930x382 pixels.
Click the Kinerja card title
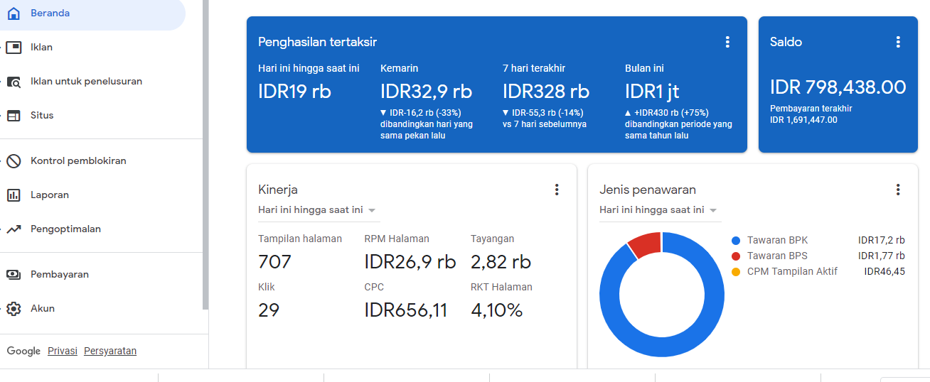click(x=277, y=190)
